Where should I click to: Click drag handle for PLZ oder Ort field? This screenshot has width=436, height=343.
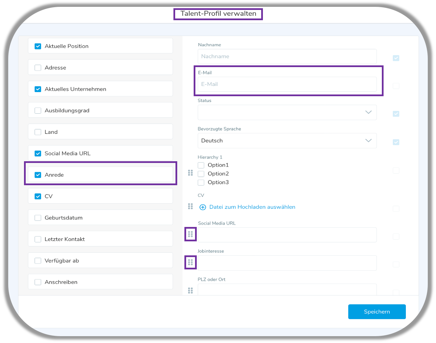point(191,291)
